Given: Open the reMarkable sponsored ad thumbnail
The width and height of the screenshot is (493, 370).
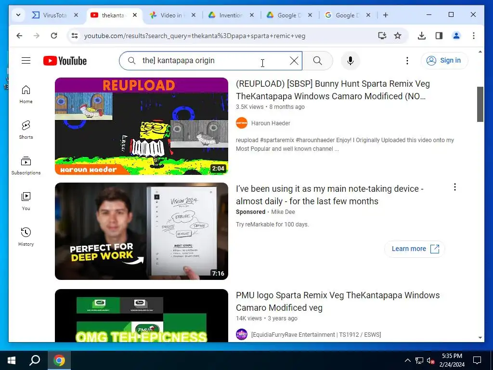Looking at the screenshot, I should [x=142, y=231].
